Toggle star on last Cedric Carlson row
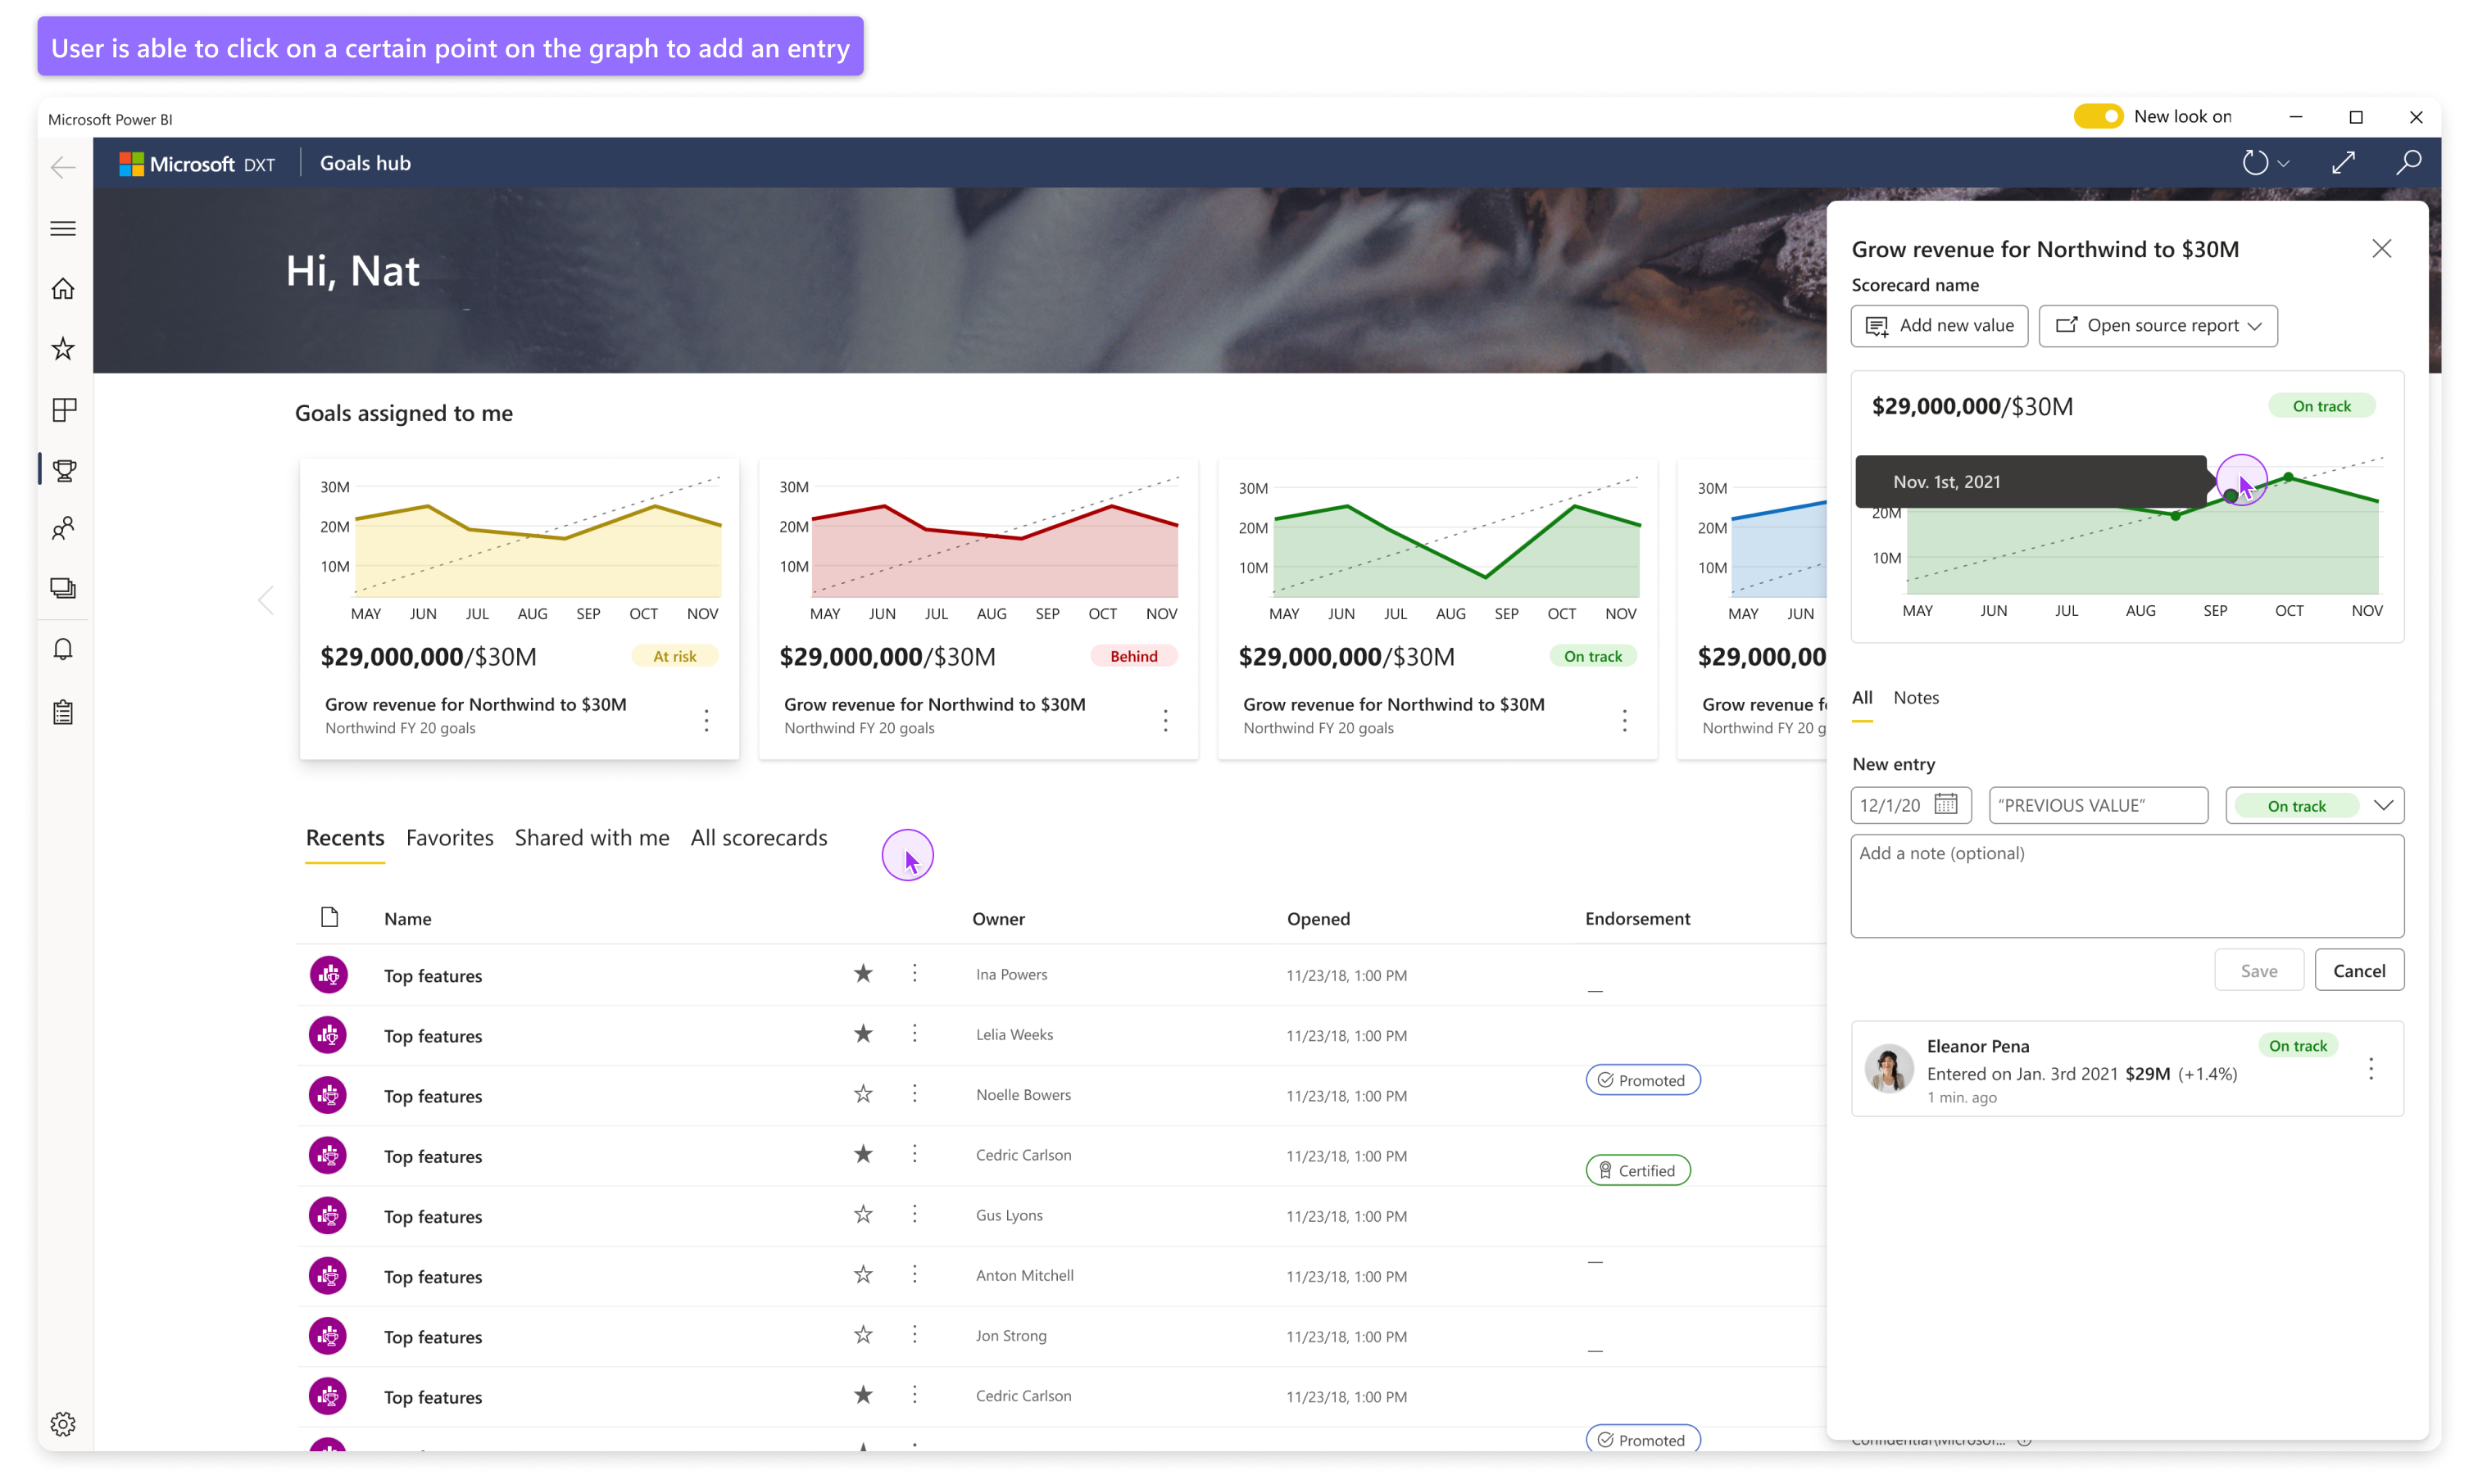Screen dimensions: 2478x1484 [x=862, y=1395]
